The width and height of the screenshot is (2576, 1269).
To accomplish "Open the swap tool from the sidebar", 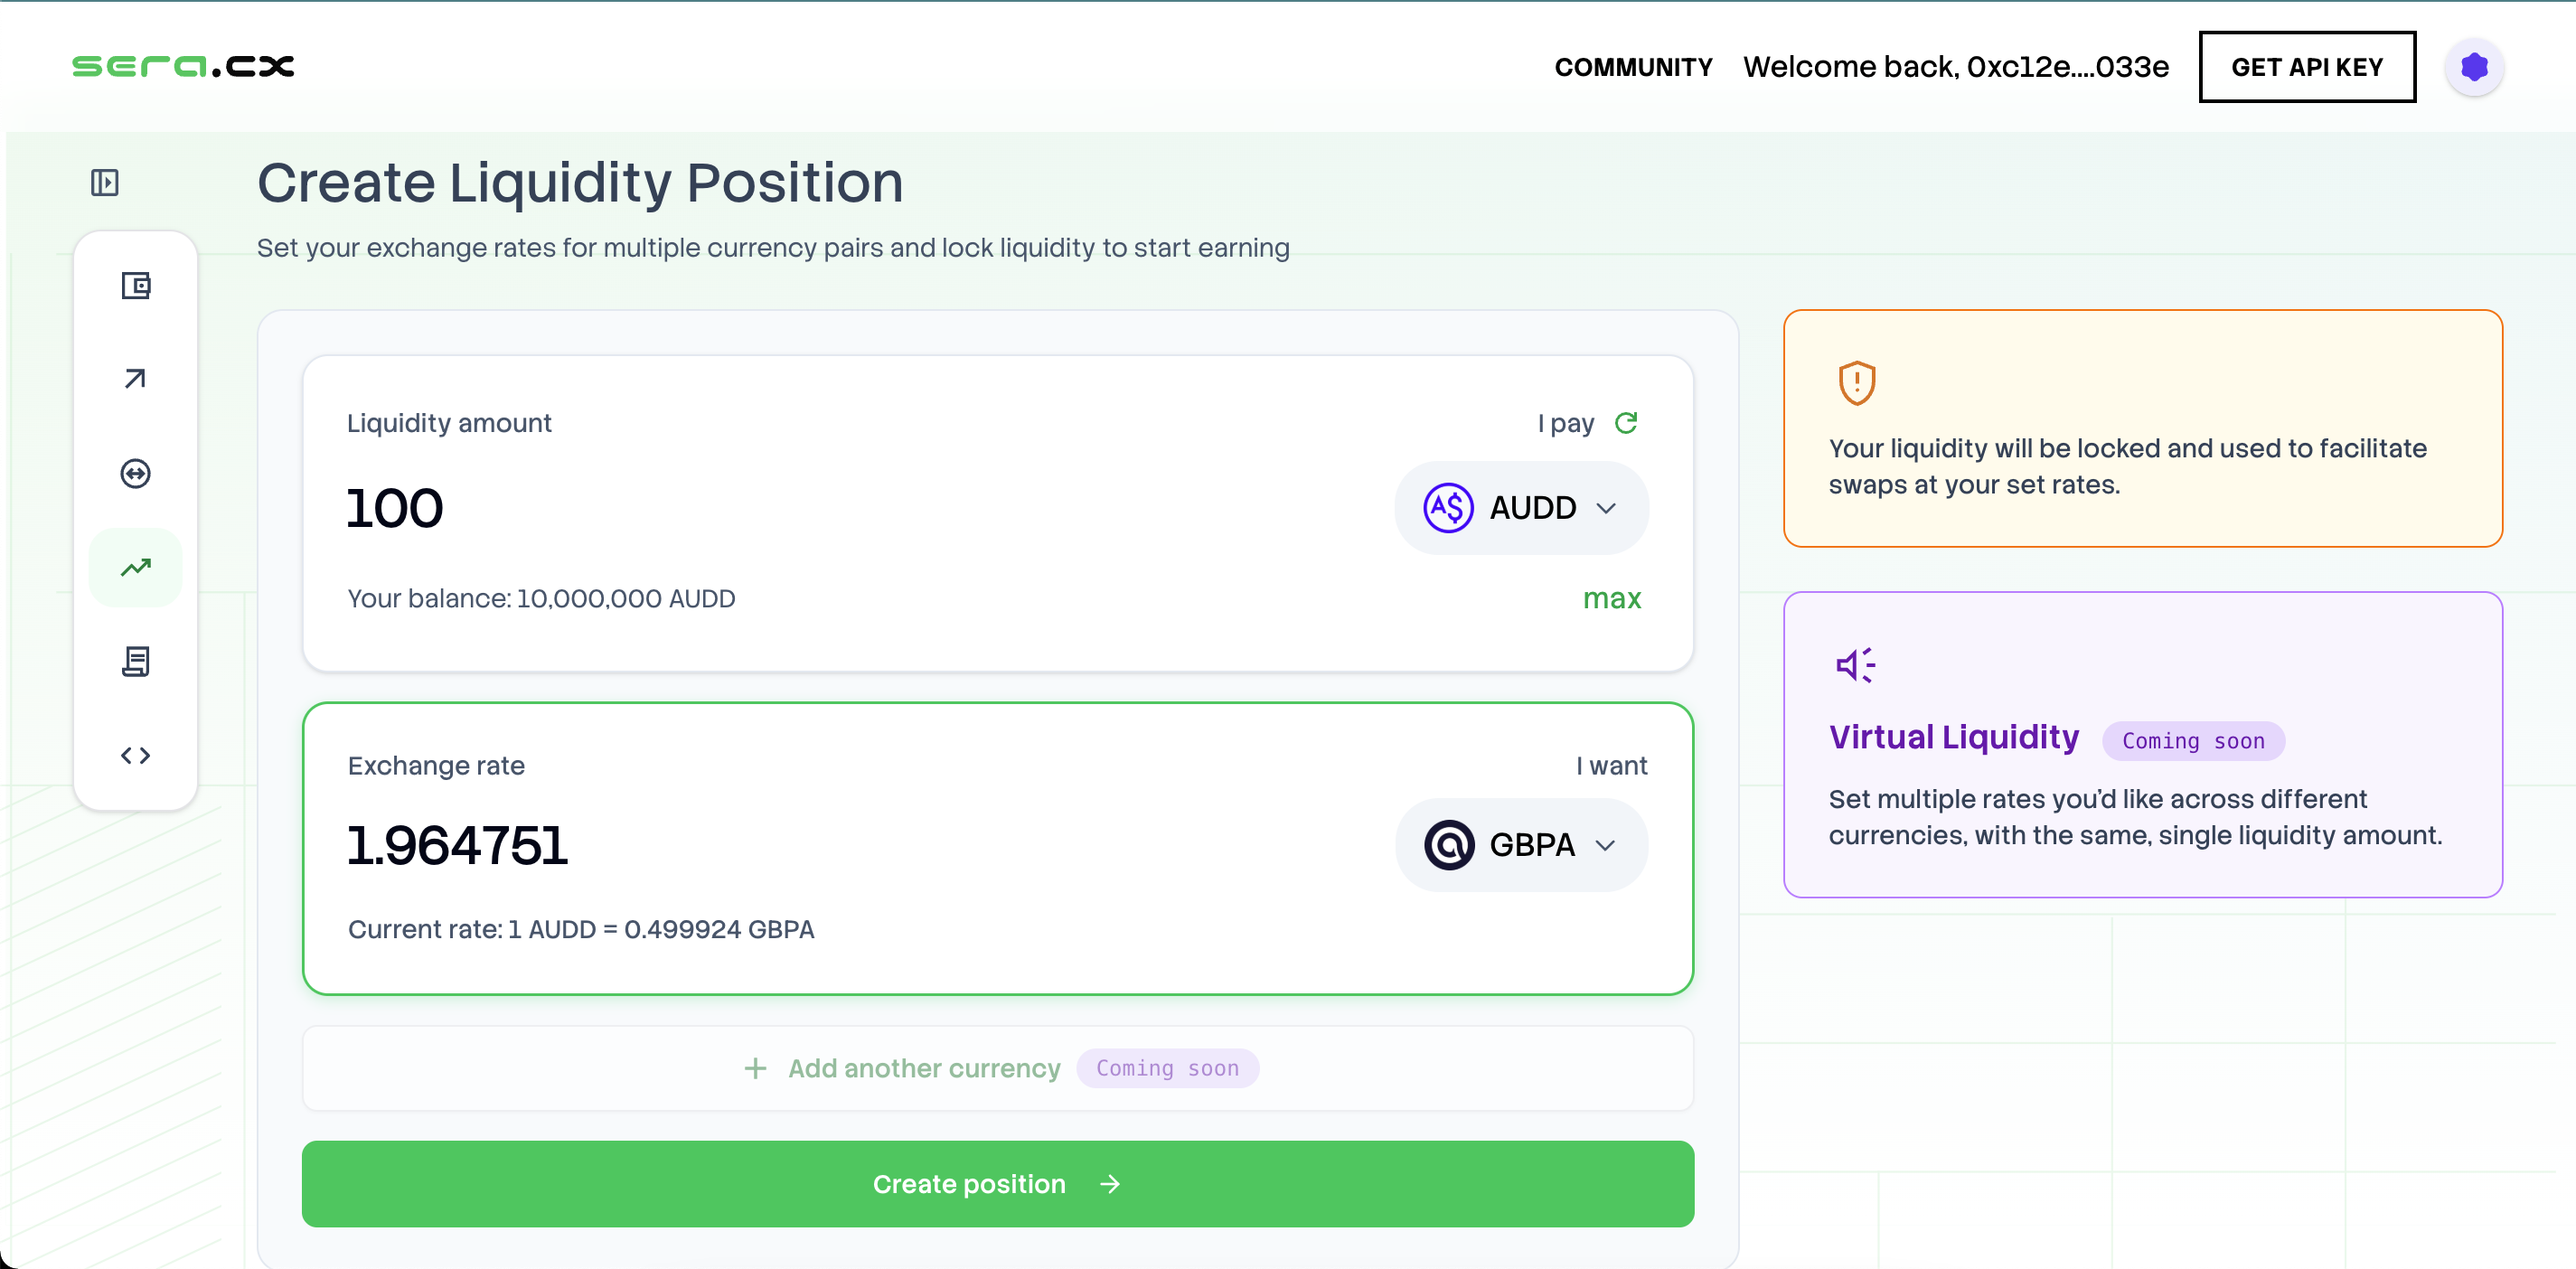I will click(136, 473).
